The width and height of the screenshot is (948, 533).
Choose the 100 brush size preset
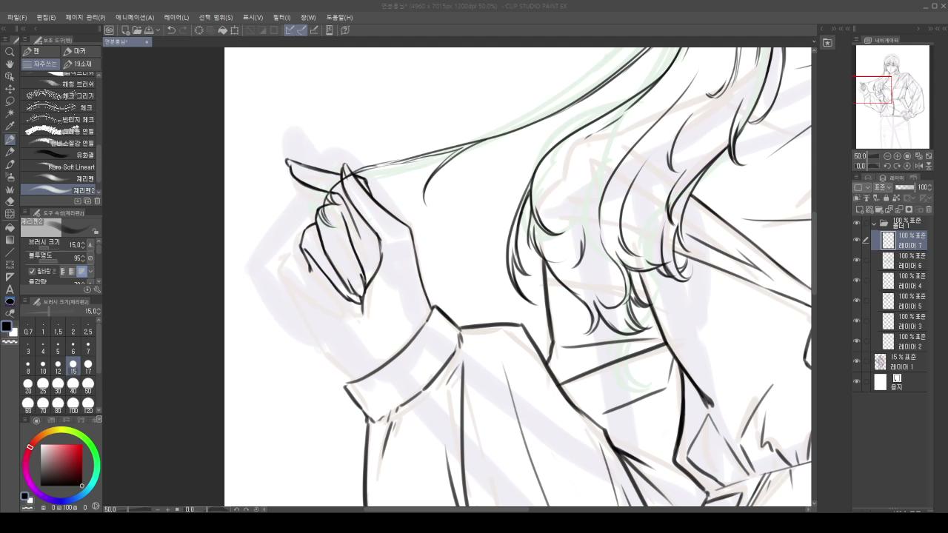click(73, 403)
